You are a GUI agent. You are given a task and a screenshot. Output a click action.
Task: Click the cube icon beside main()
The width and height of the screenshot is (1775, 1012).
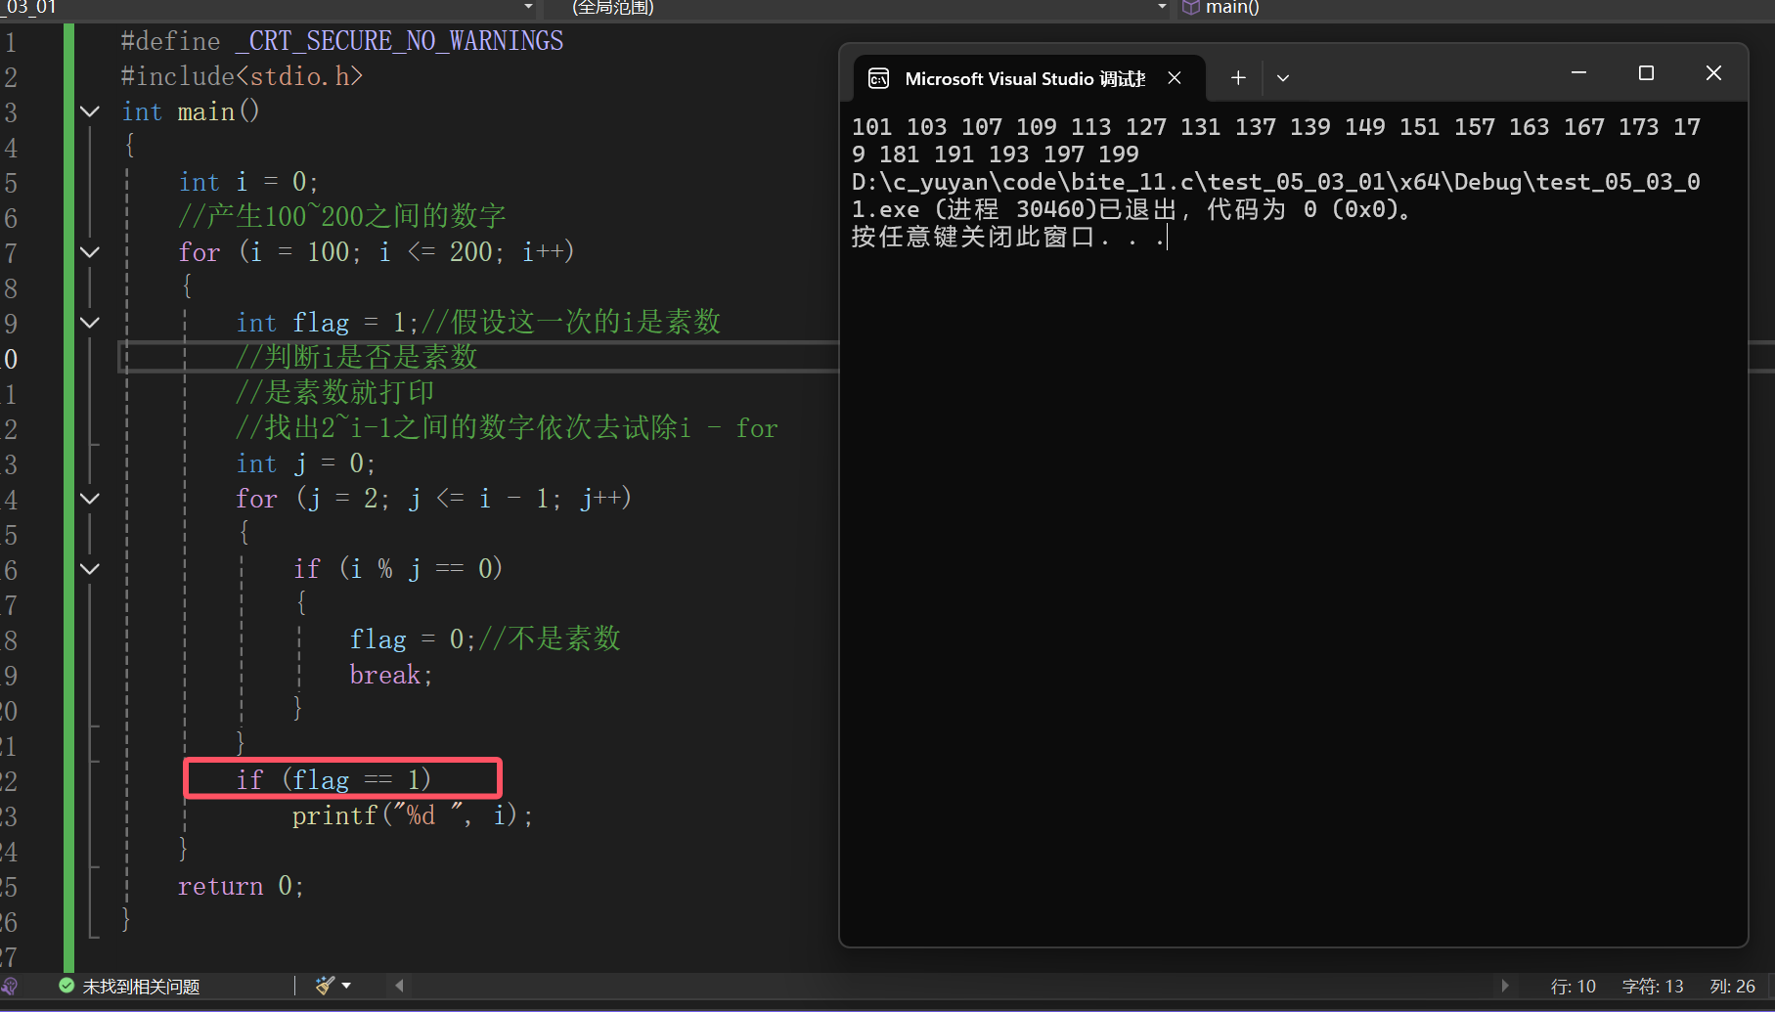pyautogui.click(x=1190, y=8)
